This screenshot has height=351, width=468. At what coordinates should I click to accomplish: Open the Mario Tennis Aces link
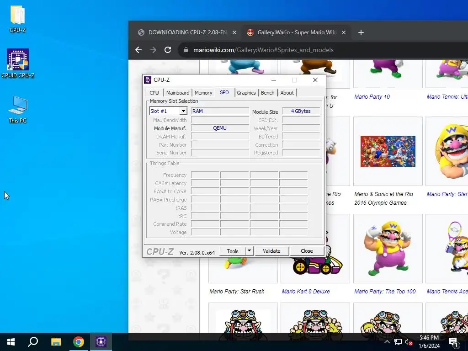click(447, 291)
